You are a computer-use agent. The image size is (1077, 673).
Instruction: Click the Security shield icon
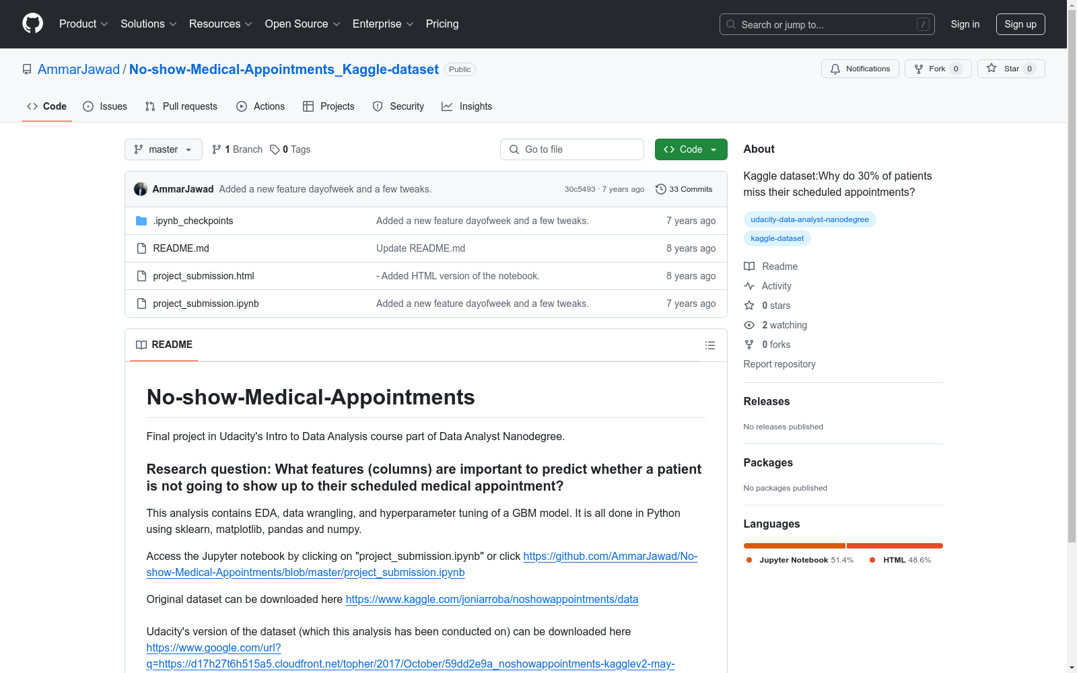pos(378,106)
